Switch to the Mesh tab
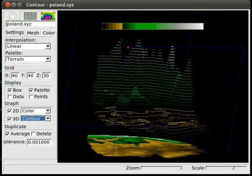The width and height of the screenshot is (252, 176). pyautogui.click(x=33, y=33)
